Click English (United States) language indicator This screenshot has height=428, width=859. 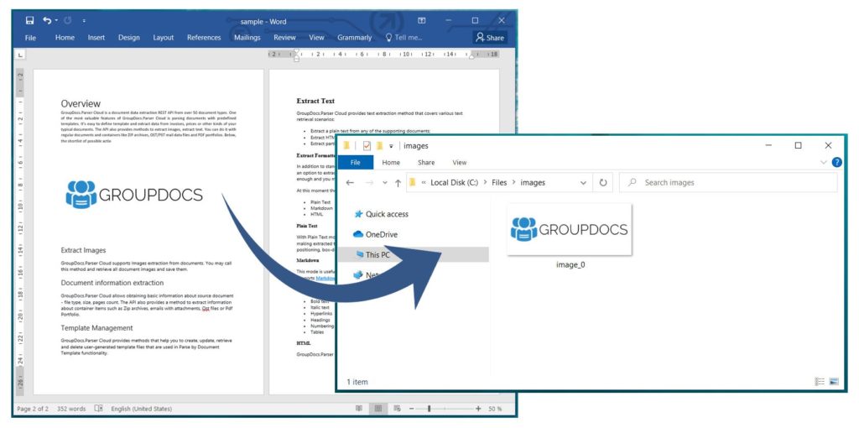pyautogui.click(x=141, y=409)
